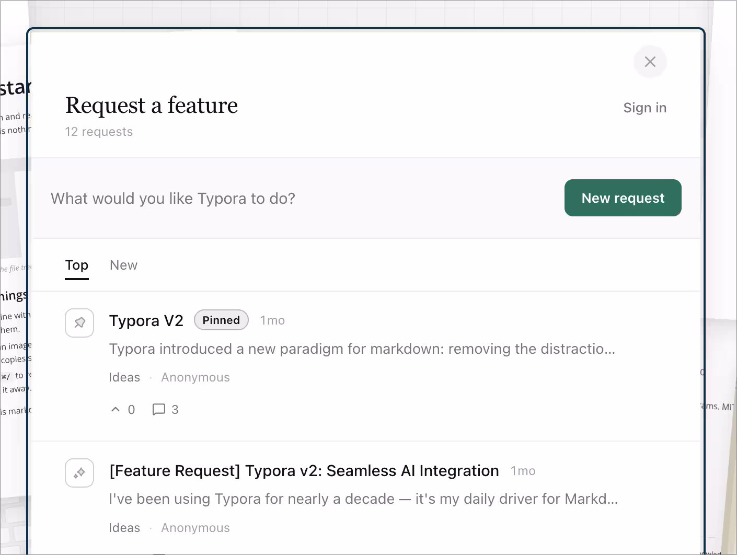This screenshot has width=737, height=555.
Task: Click the New request button
Action: tap(623, 198)
